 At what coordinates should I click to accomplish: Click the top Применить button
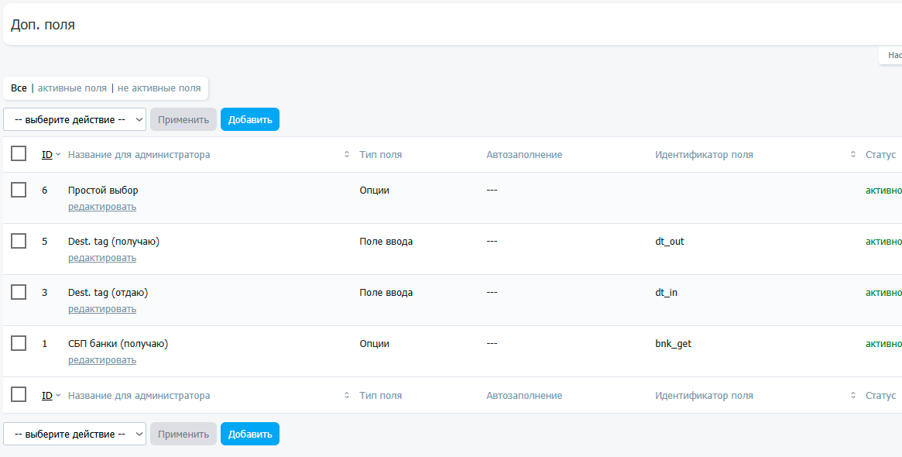click(183, 119)
